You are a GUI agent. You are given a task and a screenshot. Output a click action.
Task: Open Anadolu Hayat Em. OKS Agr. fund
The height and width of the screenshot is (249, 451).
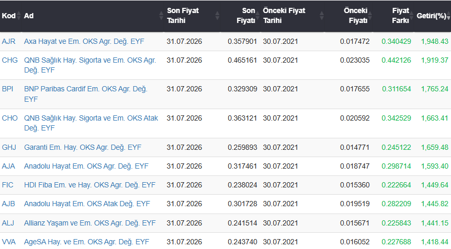pos(86,166)
